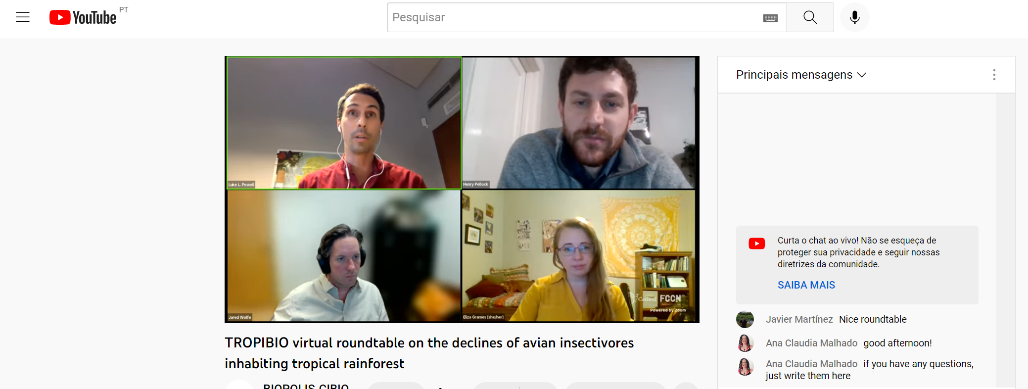Open the virtual keyboard icon in search
The image size is (1028, 389).
(770, 18)
